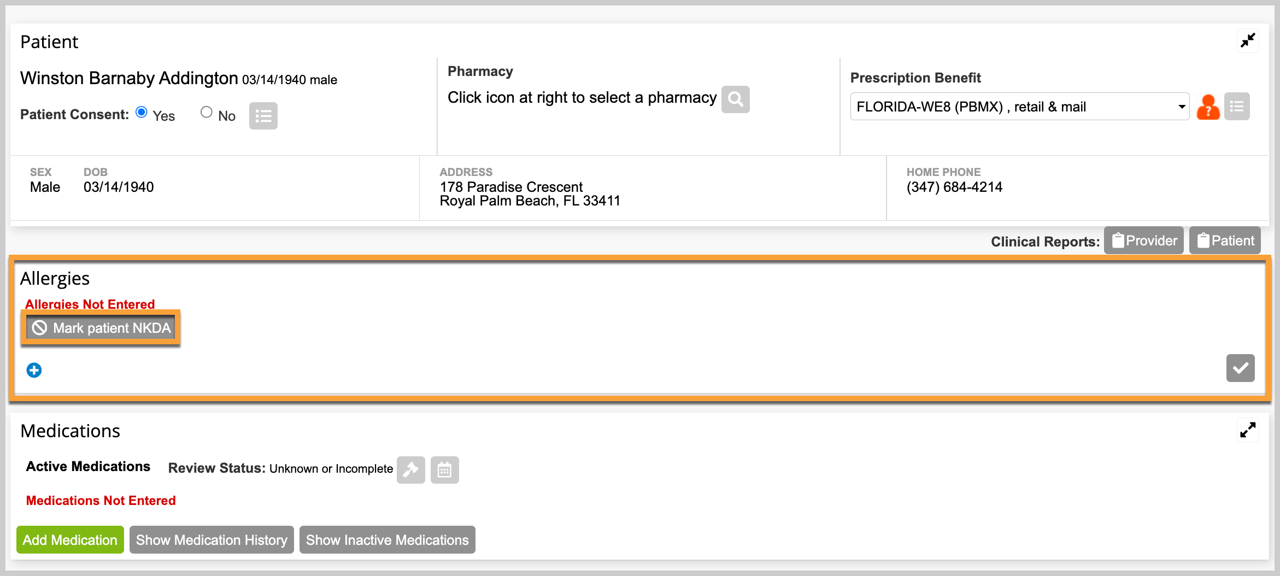
Task: Expand the Medications panel
Action: point(1248,430)
